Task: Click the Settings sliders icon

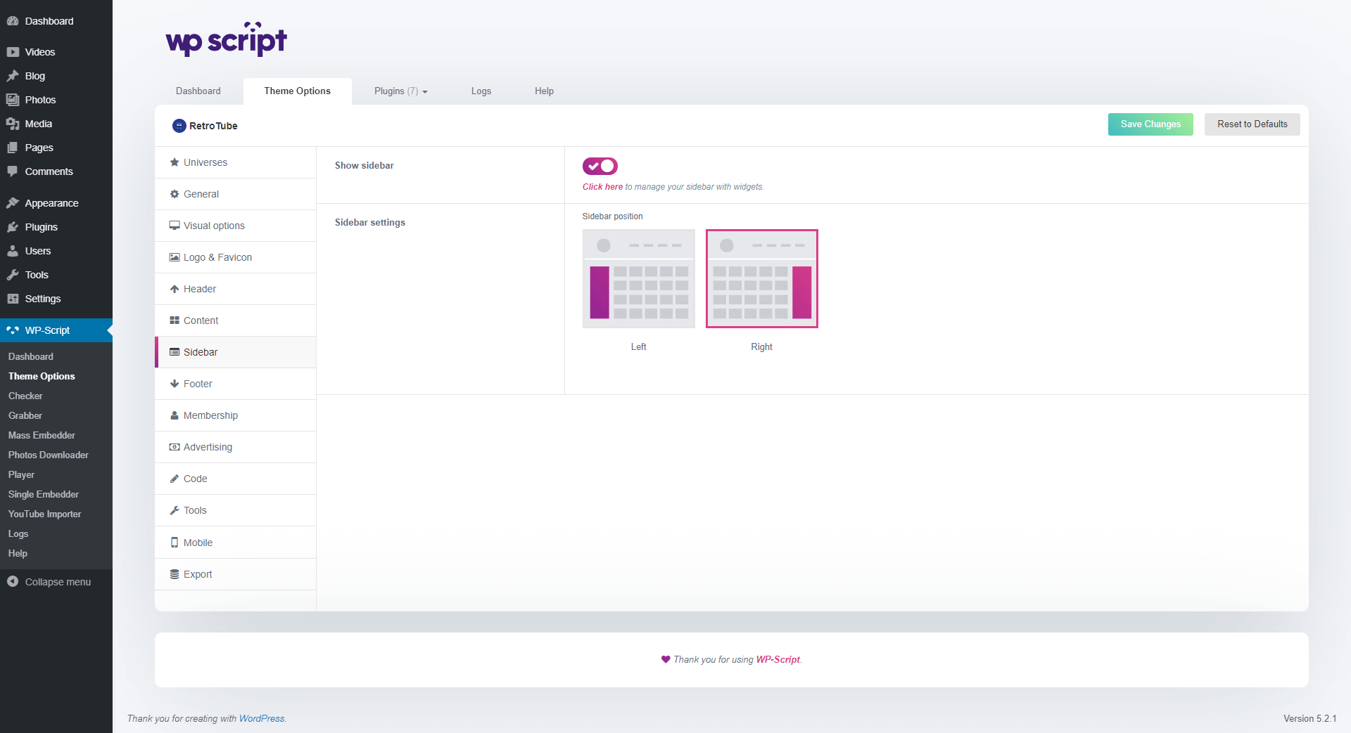Action: tap(13, 299)
